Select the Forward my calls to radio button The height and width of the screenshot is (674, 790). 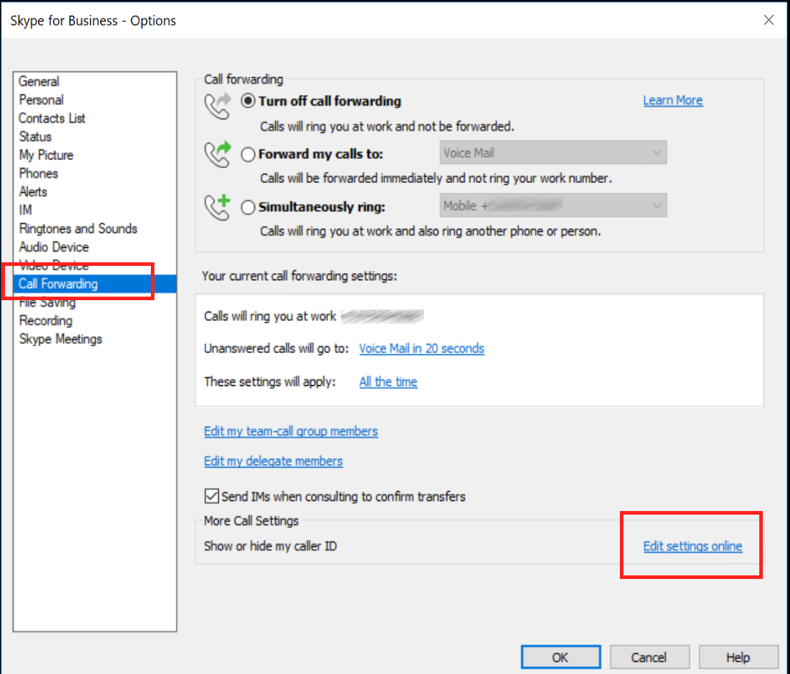248,154
